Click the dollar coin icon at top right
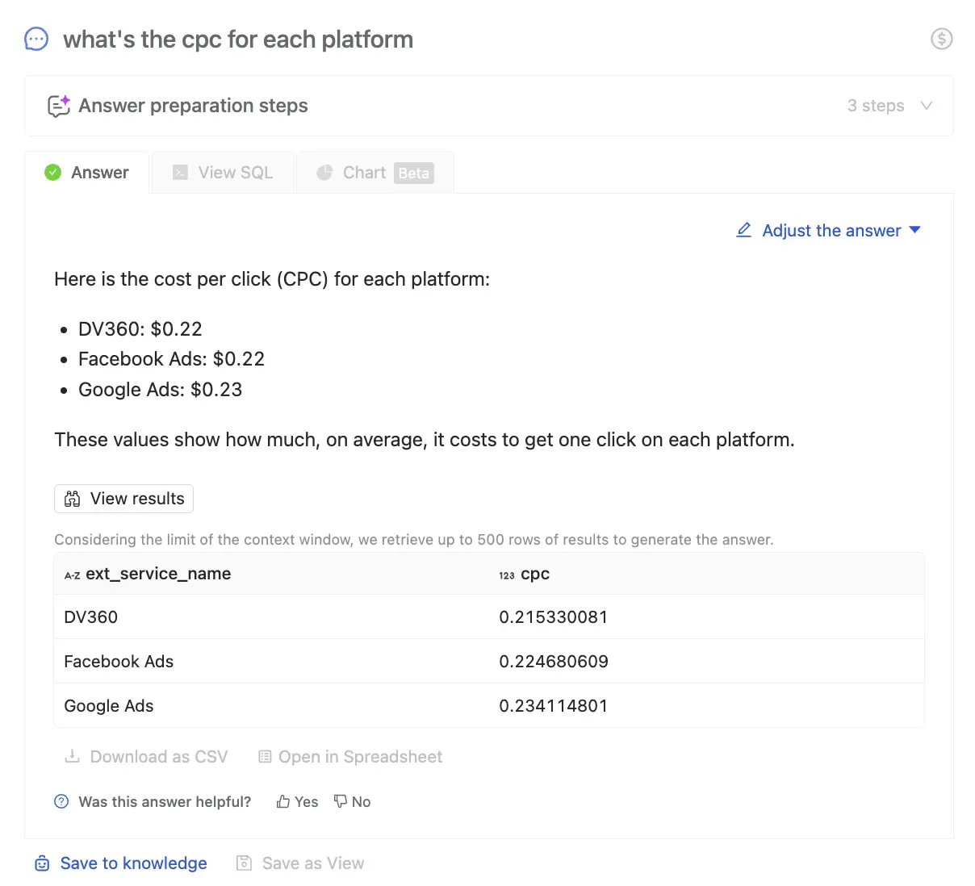This screenshot has height=886, width=975. [941, 39]
